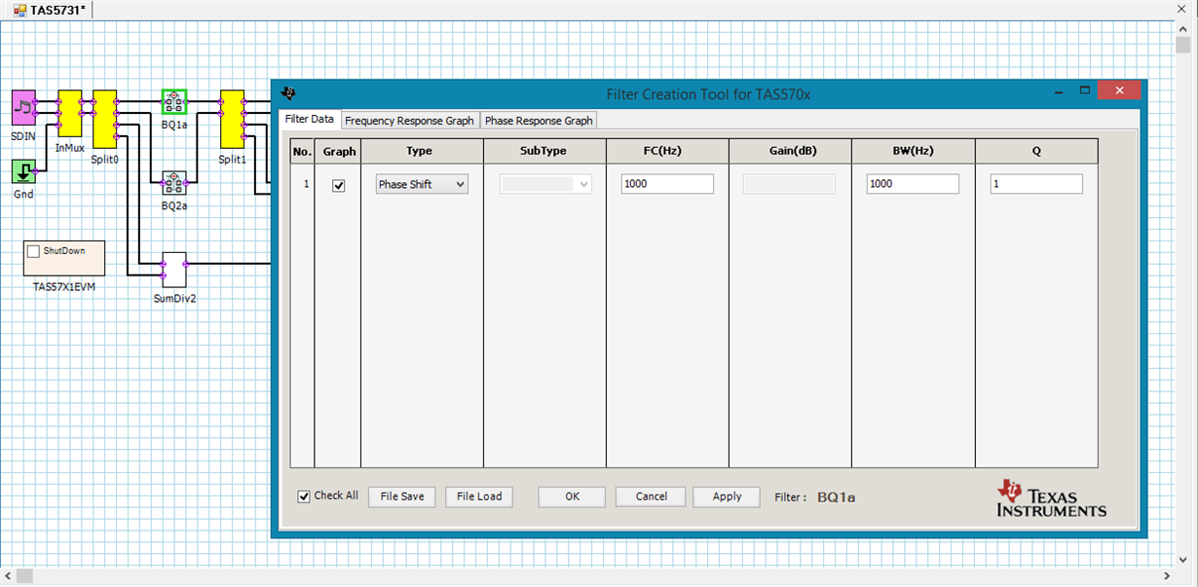Click the vertical scrollbar thumb
This screenshot has height=587, width=1198.
click(1182, 45)
